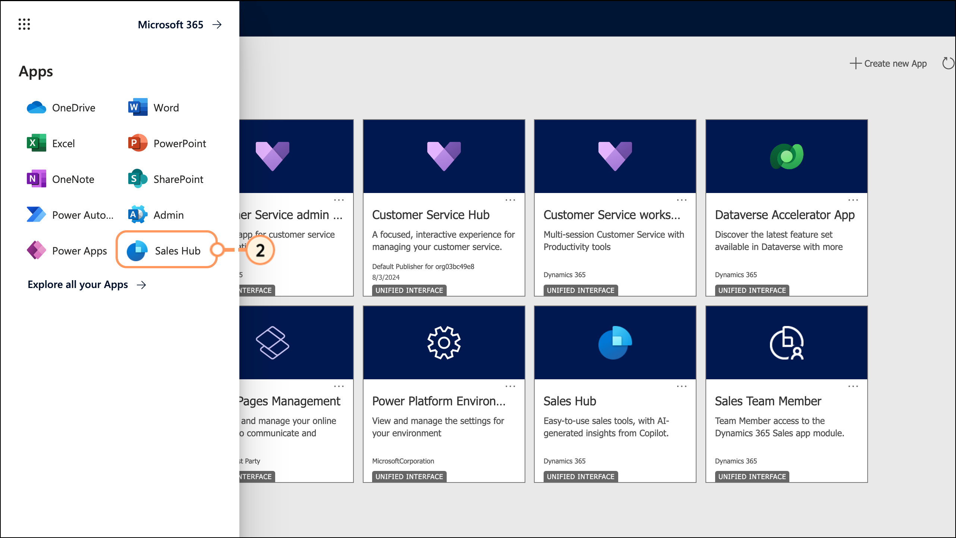Viewport: 956px width, 538px height.
Task: Open the Power Automate app icon
Action: 37,215
